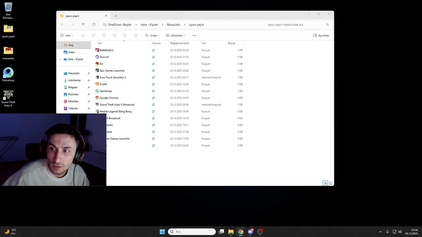This screenshot has height=237, width=422.
Task: Toggle pin on İndirilenler sidebar item
Action: [x=89, y=80]
